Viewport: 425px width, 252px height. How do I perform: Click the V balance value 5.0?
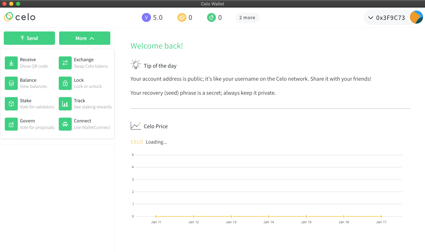pos(158,17)
